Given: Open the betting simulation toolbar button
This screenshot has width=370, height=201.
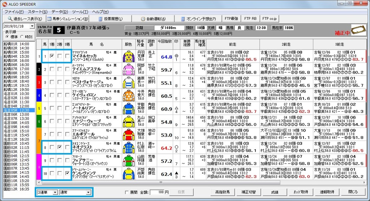Looking at the screenshot, I should click(67, 19).
